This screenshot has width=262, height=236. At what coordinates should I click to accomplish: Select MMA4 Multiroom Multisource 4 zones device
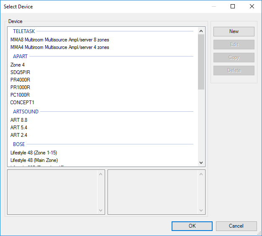[59, 47]
